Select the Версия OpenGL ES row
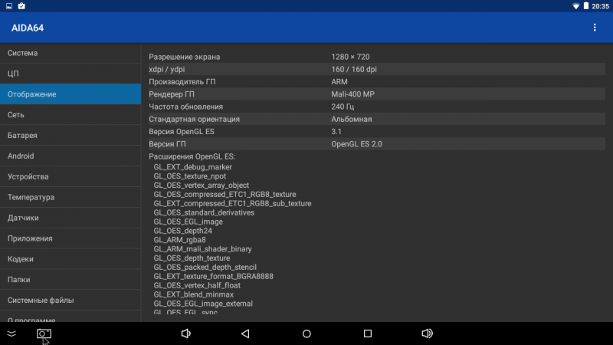613x345 pixels. 377,132
